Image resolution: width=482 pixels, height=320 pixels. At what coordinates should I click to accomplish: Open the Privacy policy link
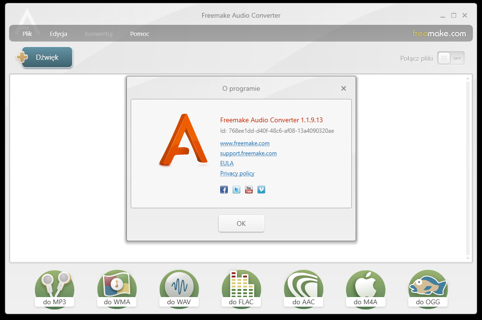(x=237, y=173)
